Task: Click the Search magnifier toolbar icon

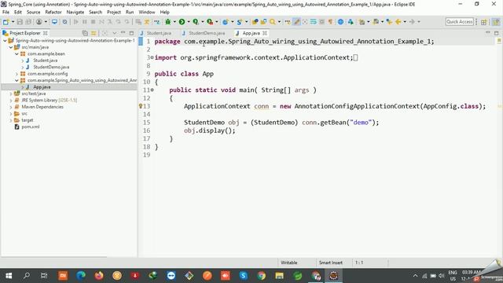Action: pyautogui.click(x=273, y=22)
